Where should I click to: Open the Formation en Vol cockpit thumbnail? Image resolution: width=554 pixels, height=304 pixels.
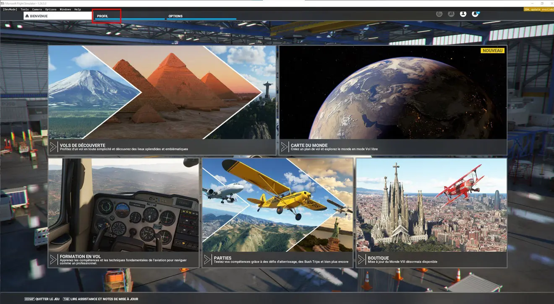(123, 205)
